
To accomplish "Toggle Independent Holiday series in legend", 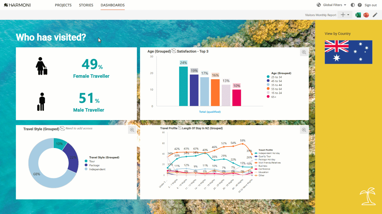I will pyautogui.click(x=267, y=153).
